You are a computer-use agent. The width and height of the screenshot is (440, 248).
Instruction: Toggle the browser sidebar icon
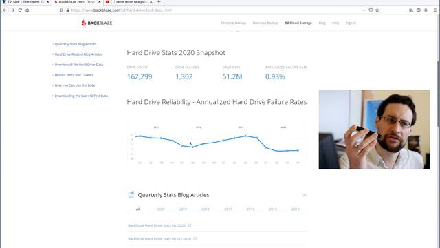pos(419,10)
